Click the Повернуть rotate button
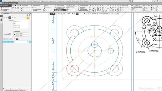 (70, 8)
